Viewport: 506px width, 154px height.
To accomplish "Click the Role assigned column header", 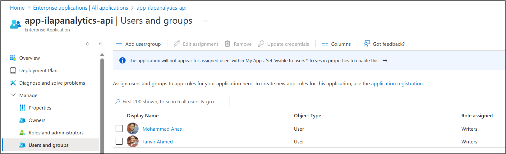I will (x=477, y=115).
